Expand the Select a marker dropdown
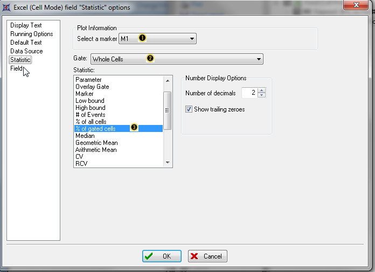 tap(158, 39)
